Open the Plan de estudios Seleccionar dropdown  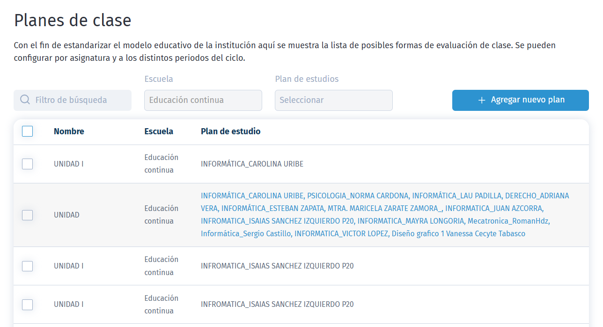point(334,100)
